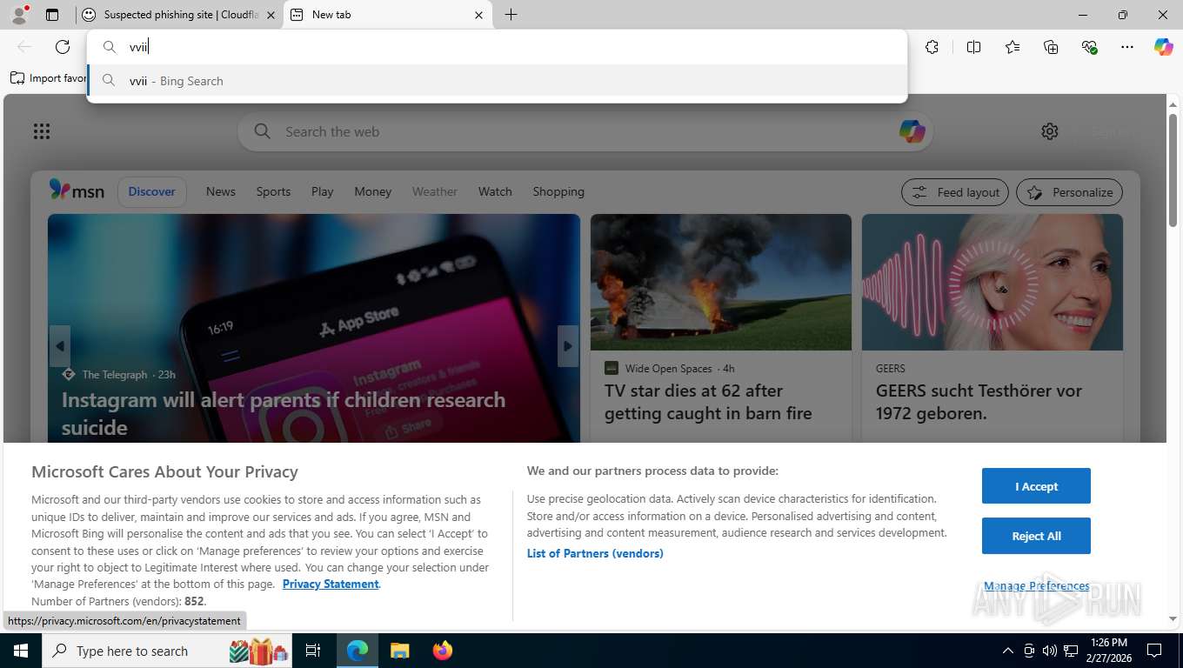The image size is (1183, 668).
Task: Open File Explorer taskbar icon
Action: click(x=399, y=651)
